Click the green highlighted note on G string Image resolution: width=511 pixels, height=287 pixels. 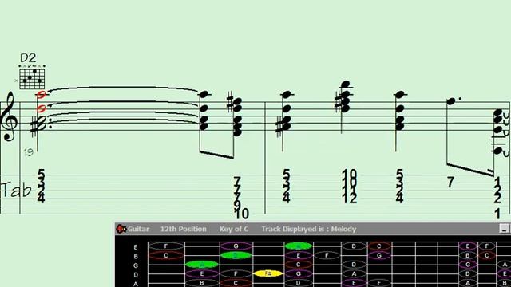(x=202, y=265)
